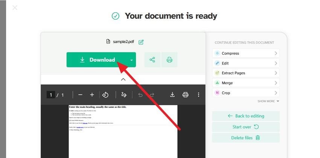Image resolution: width=320 pixels, height=158 pixels.
Task: Click the Start over button
Action: click(246, 127)
